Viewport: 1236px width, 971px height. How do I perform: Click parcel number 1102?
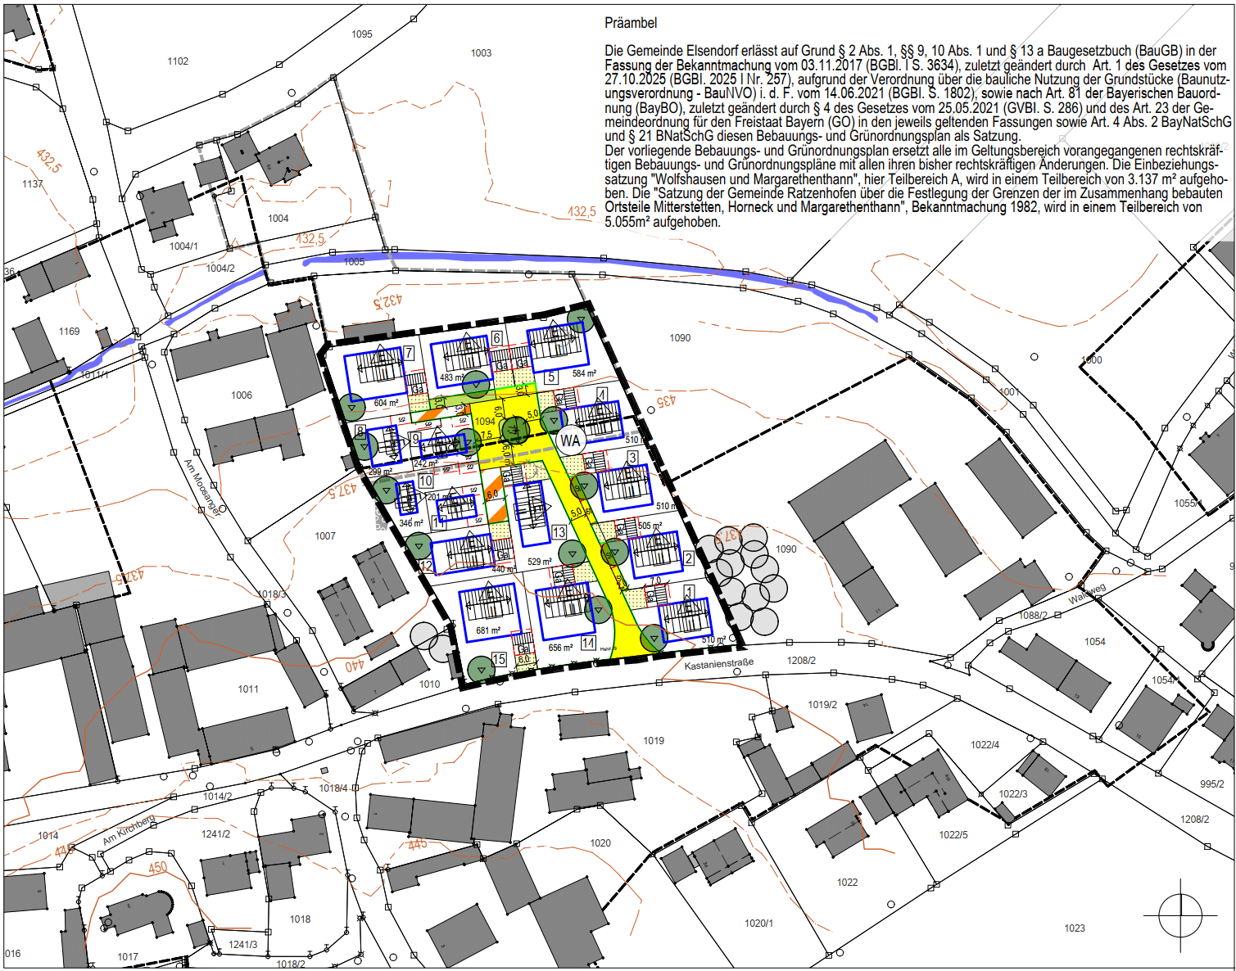(178, 61)
